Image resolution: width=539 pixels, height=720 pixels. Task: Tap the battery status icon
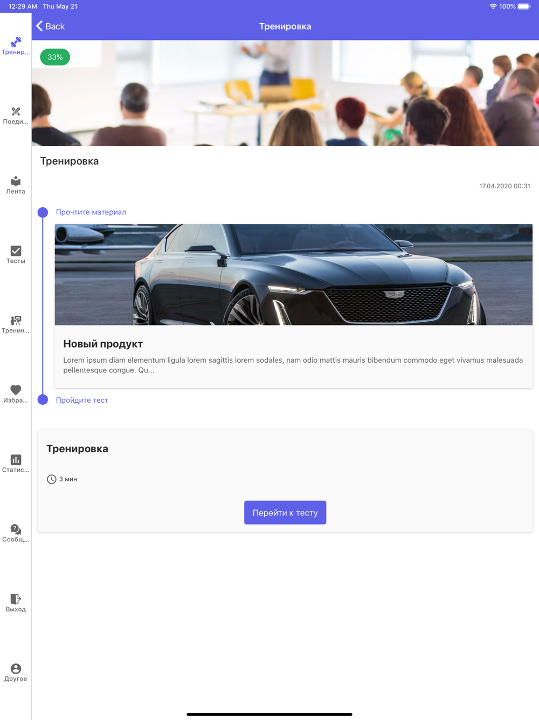524,6
